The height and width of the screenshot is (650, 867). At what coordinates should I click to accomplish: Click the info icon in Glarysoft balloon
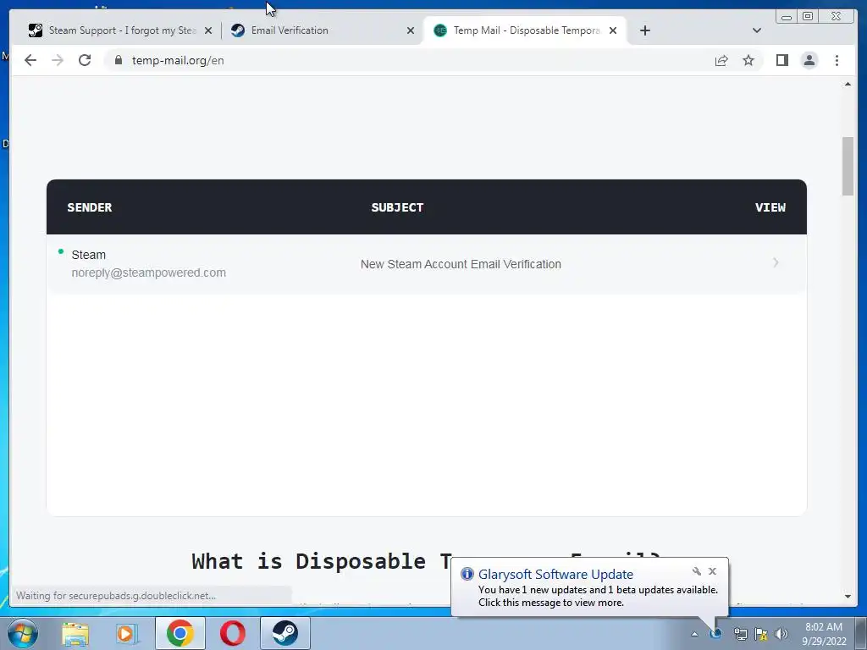(467, 575)
